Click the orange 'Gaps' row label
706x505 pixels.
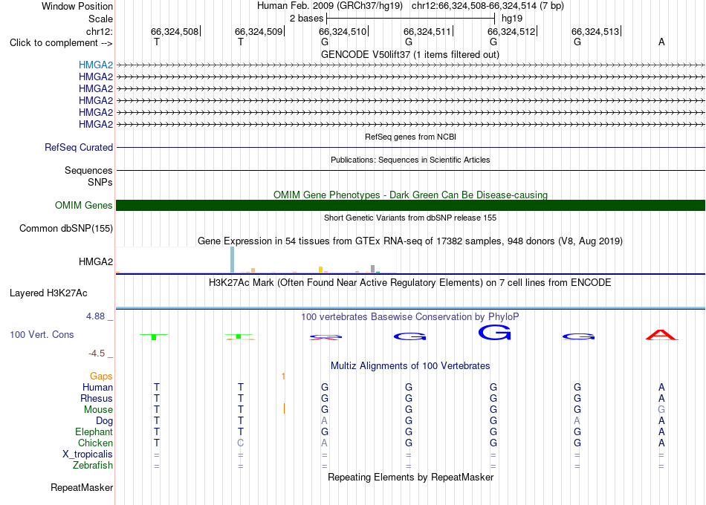click(x=101, y=377)
